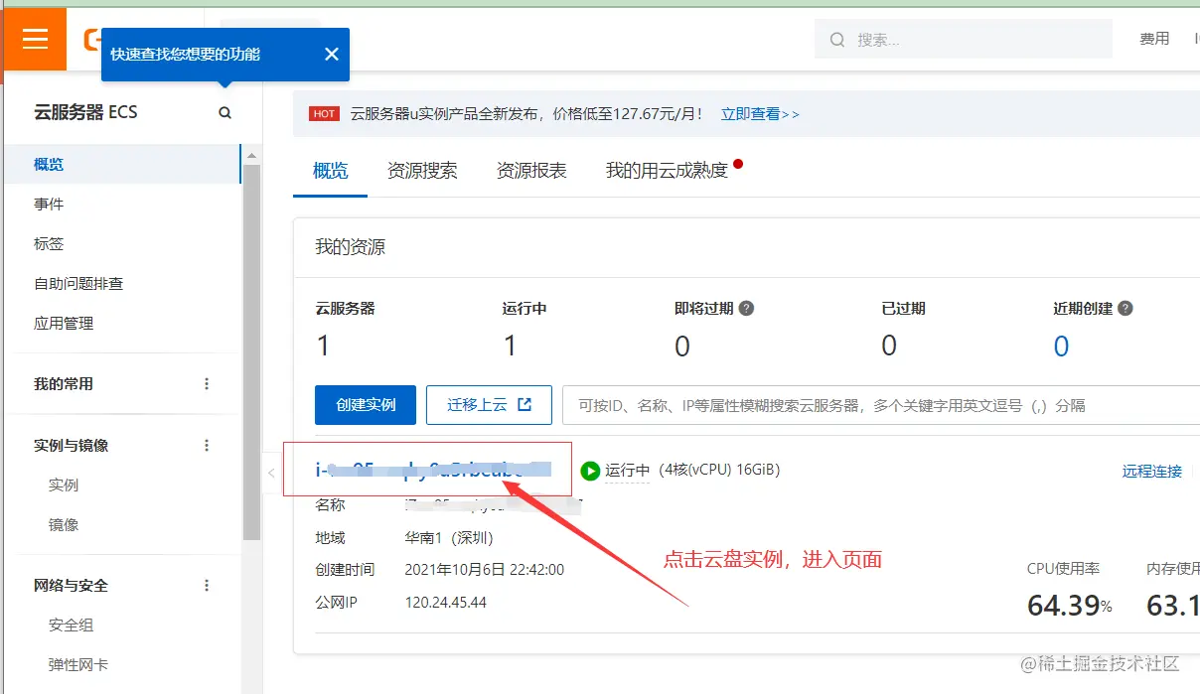Image resolution: width=1200 pixels, height=694 pixels.
Task: Click the external-link icon on 迁移上云
Action: coord(525,405)
